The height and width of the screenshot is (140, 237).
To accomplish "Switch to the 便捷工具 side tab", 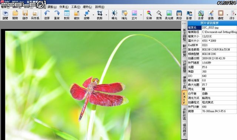I will coord(184,82).
